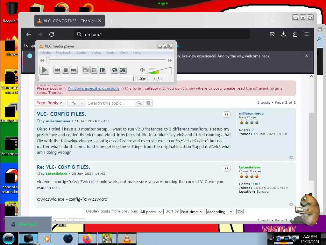This screenshot has width=326, height=245.
Task: Jump to top icon in first post
Action: (291, 158)
